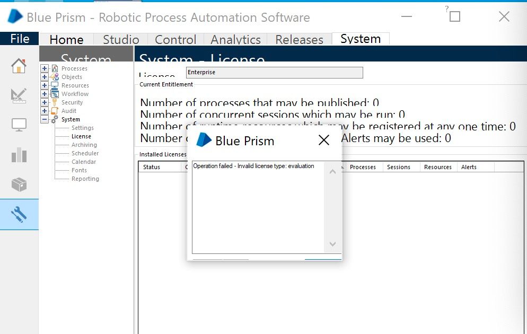The height and width of the screenshot is (334, 527).
Task: Click the System gears tree icon
Action: [x=55, y=119]
